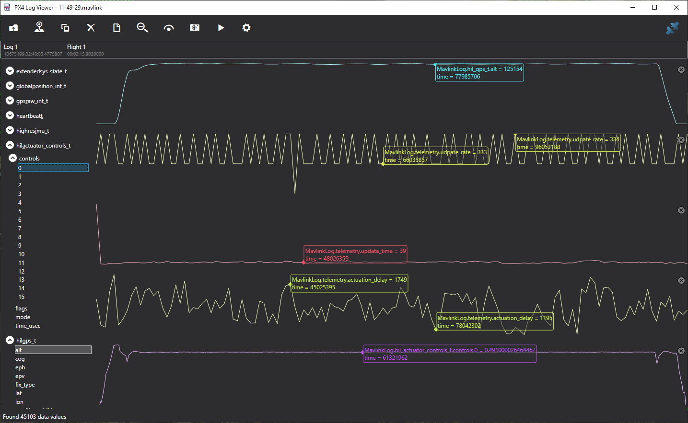688x423 pixels.
Task: Expand the extendedsys_state_t node
Action: [x=10, y=71]
